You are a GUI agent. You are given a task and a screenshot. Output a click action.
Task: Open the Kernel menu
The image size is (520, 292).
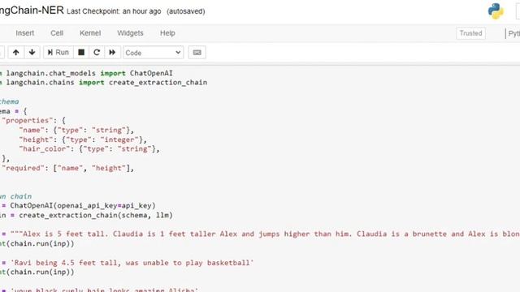click(90, 33)
